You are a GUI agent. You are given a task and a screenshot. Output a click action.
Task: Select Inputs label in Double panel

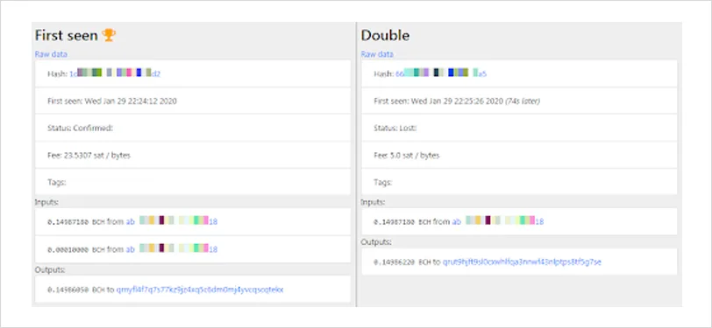pos(372,202)
